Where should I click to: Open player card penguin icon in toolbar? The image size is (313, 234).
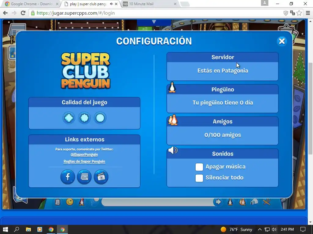[x=230, y=202]
